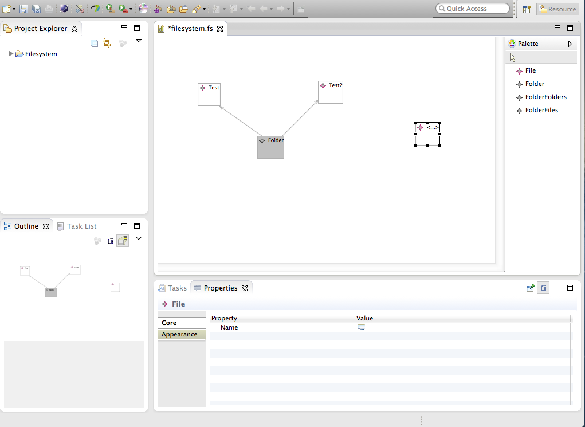Save the file with the floppy icon

[23, 9]
